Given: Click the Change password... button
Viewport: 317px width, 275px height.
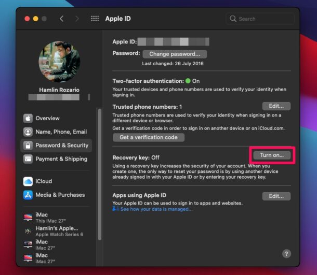Looking at the screenshot, I should (x=175, y=54).
